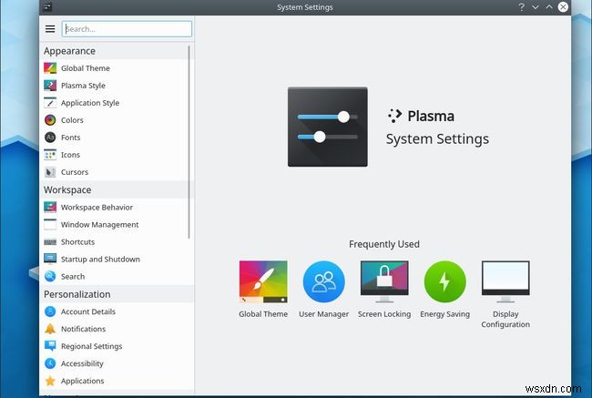Click the Plasma Style sidebar icon
The width and height of the screenshot is (592, 398).
tap(50, 86)
